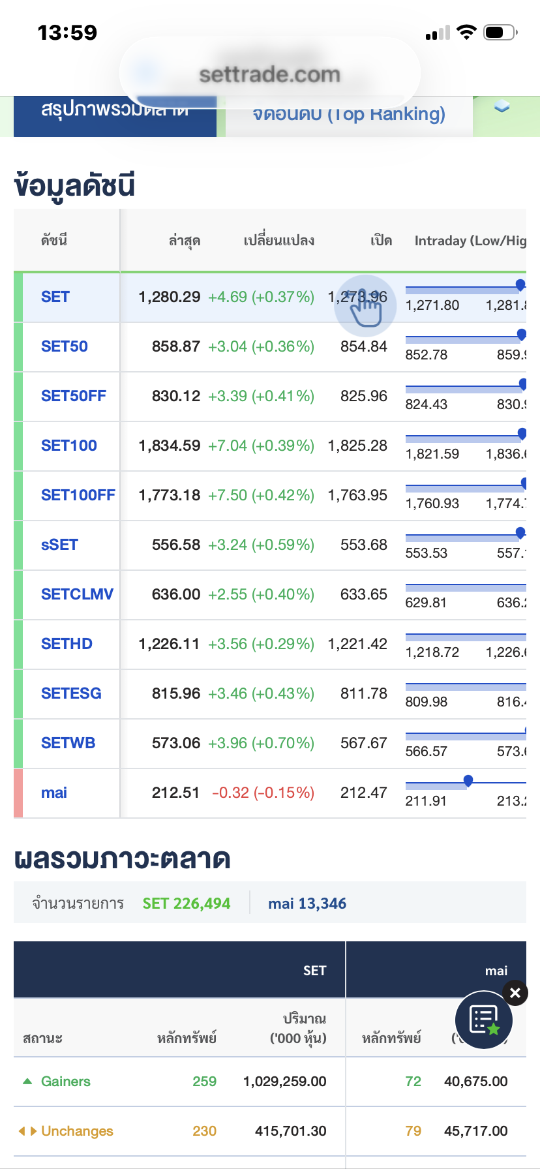Switch to the Top Ranking tab
The height and width of the screenshot is (1169, 540).
click(x=349, y=115)
